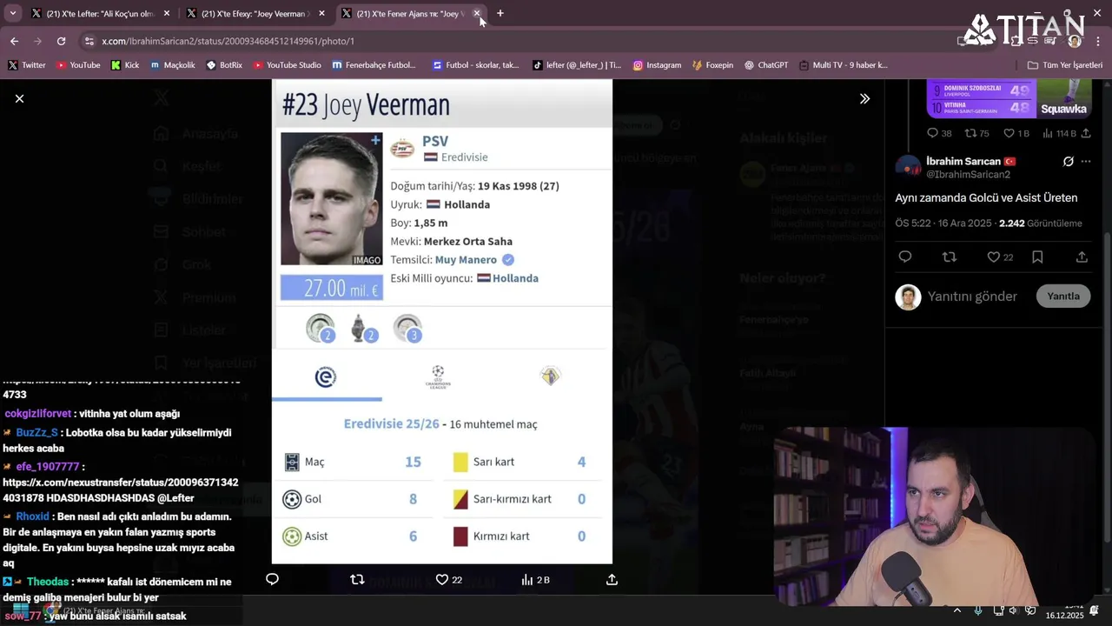
Task: Open Kick bookmark
Action: (125, 65)
